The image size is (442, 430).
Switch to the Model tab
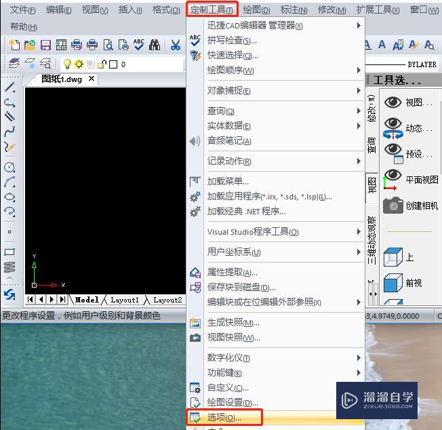point(87,300)
